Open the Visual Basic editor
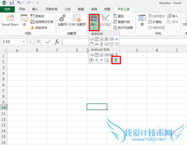 pos(10,20)
